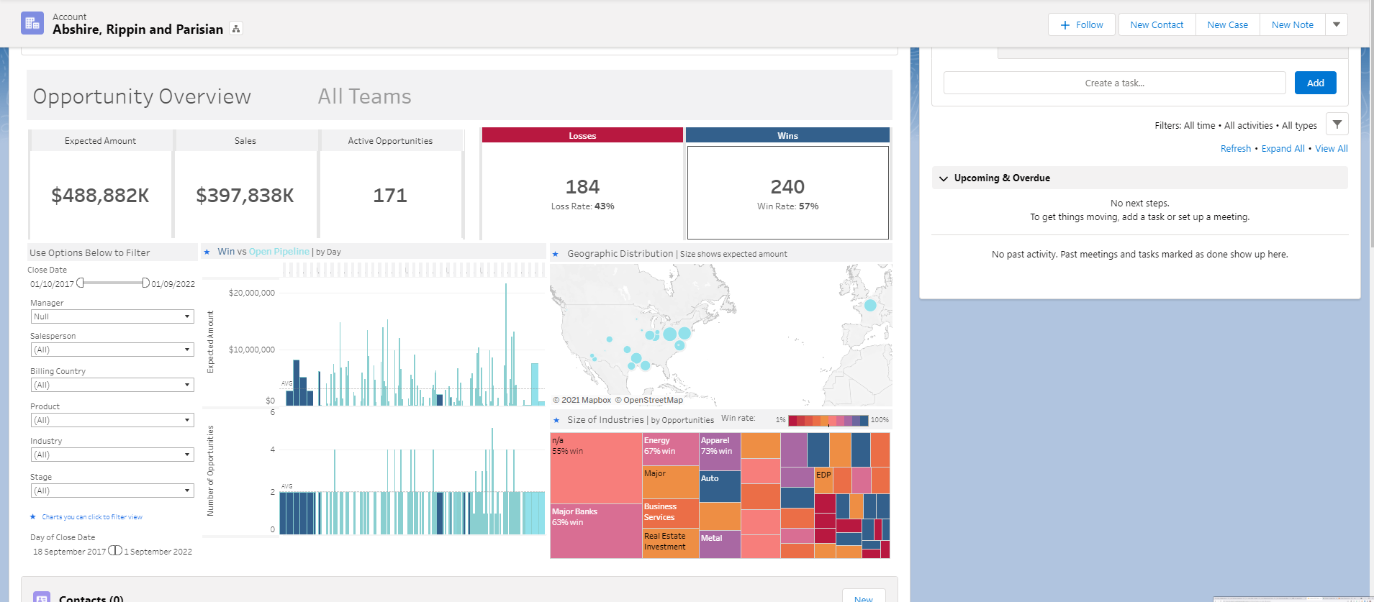Viewport: 1374px width, 602px height.
Task: Select the Energy 67% win treemap block
Action: tap(670, 450)
